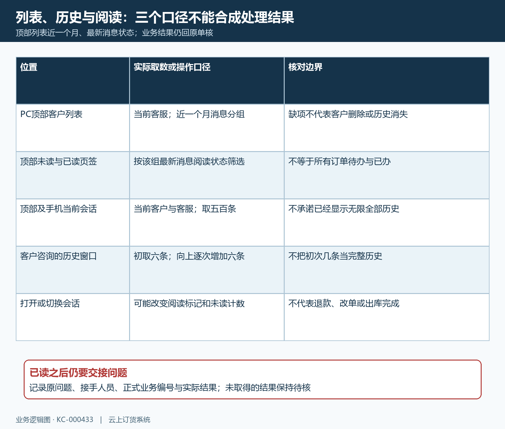Click subtitle 顶部列表近一个月、最新消息状态
This screenshot has width=505, height=429.
click(75, 33)
